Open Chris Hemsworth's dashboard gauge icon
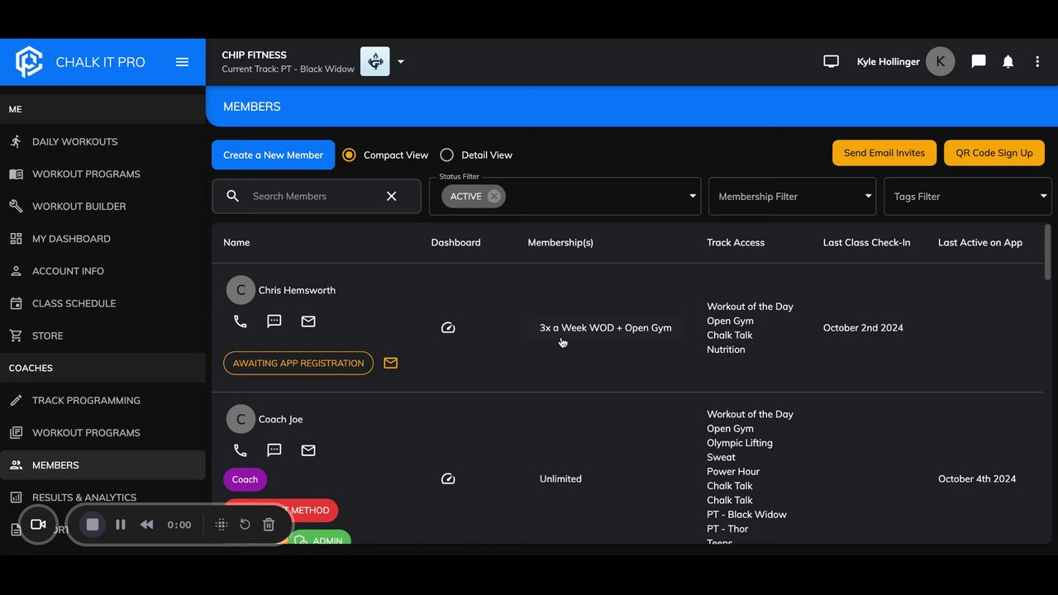1058x595 pixels. click(x=448, y=328)
